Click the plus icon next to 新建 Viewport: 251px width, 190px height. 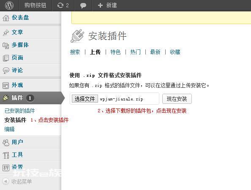pyautogui.click(x=100, y=5)
